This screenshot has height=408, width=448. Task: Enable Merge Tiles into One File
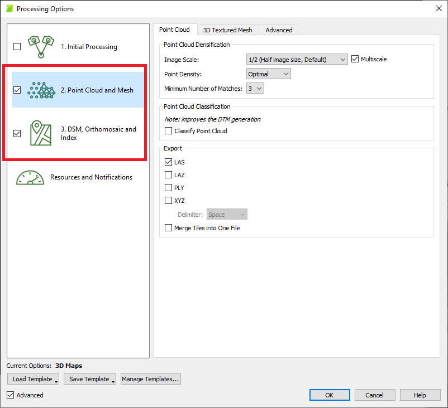point(169,228)
